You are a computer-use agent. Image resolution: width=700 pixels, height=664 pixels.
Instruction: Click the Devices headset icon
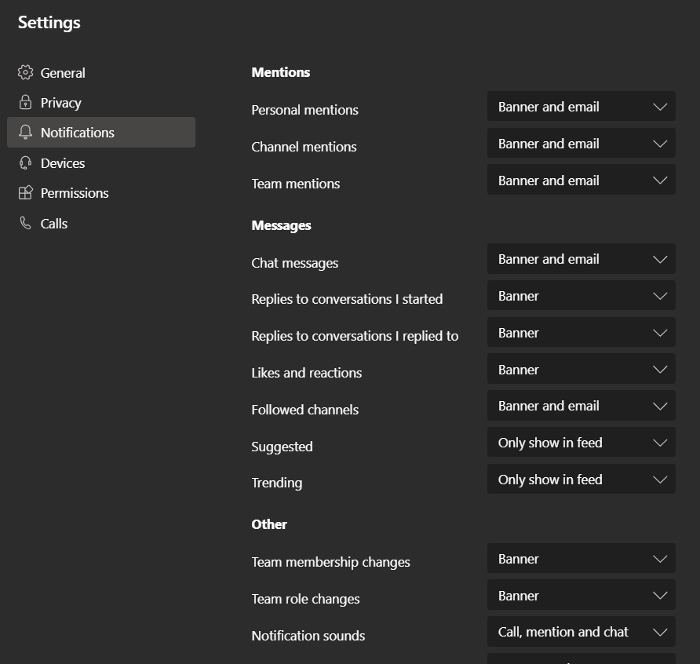pyautogui.click(x=25, y=163)
